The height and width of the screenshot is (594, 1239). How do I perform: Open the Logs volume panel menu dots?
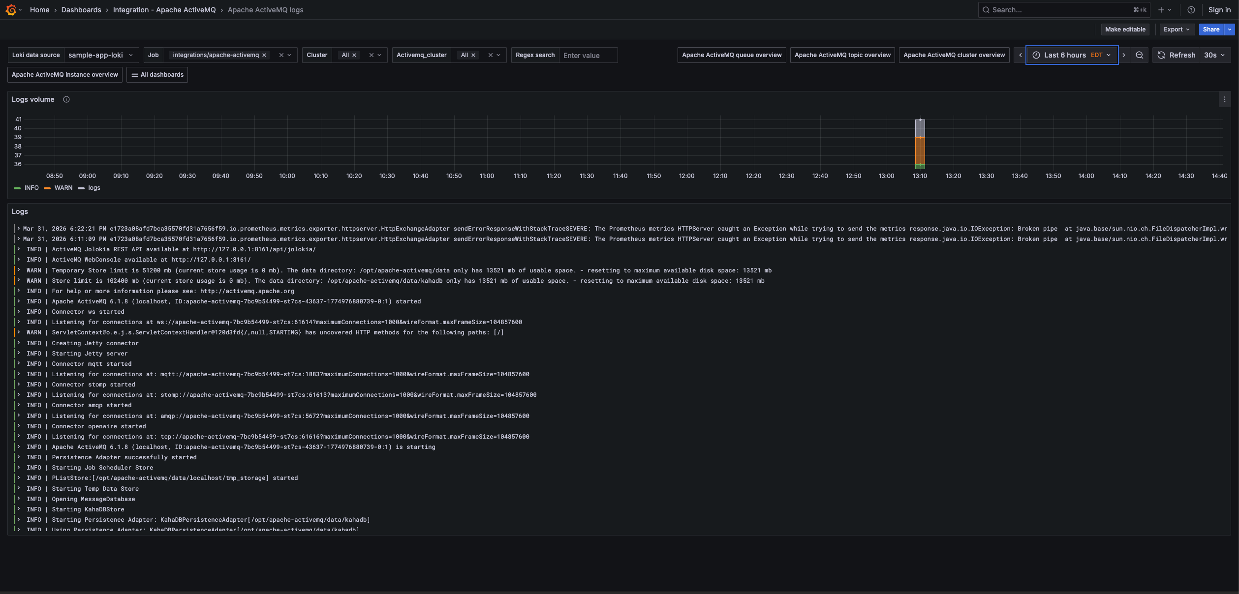click(1225, 99)
